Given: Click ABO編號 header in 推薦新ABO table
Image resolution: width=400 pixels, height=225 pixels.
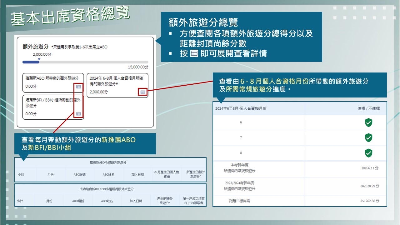Looking at the screenshot, I should (x=79, y=175).
